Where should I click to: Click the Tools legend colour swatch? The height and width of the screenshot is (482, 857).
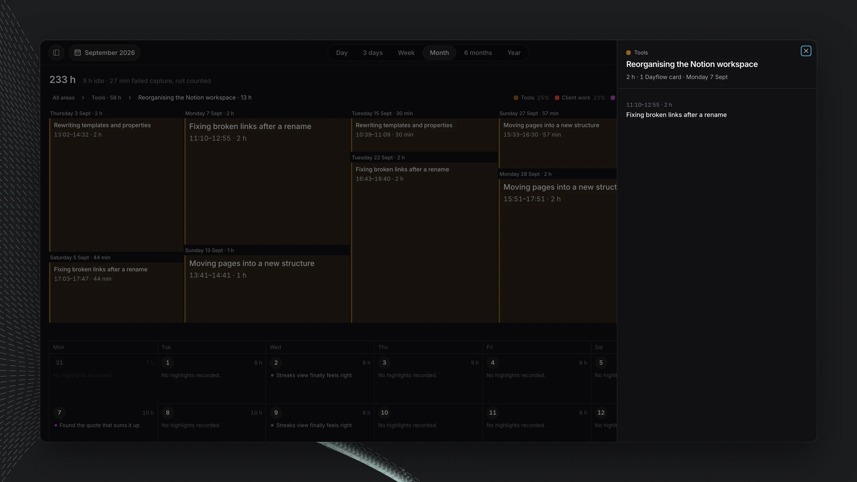pyautogui.click(x=516, y=98)
